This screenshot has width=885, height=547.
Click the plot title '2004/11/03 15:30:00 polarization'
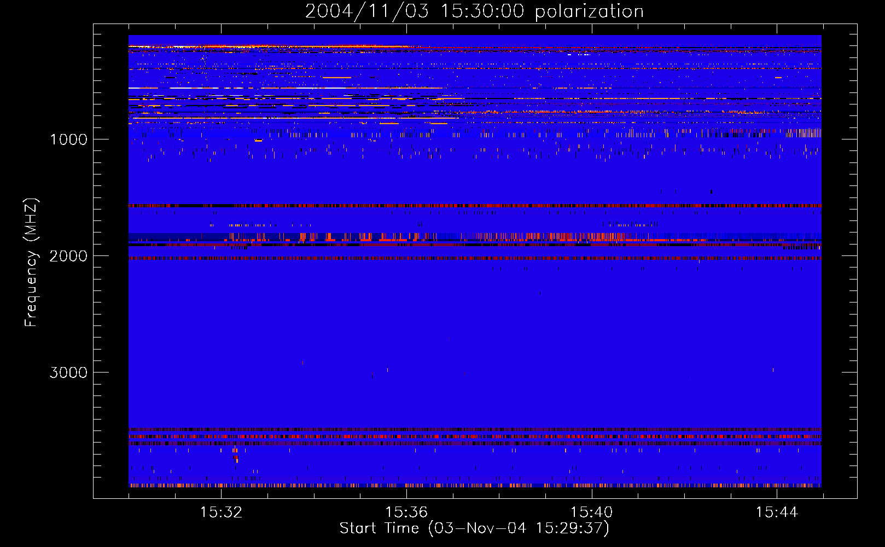(474, 11)
